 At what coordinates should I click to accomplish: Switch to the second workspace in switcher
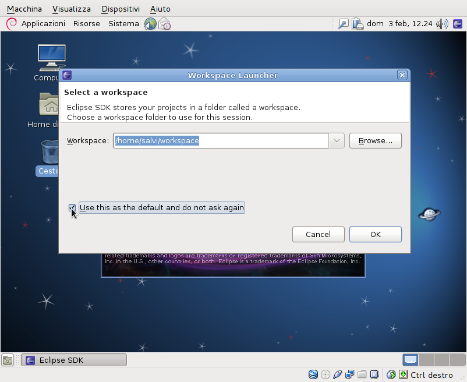point(426,360)
